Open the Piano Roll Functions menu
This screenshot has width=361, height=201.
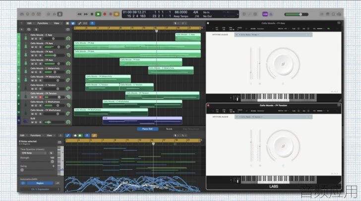click(x=36, y=135)
